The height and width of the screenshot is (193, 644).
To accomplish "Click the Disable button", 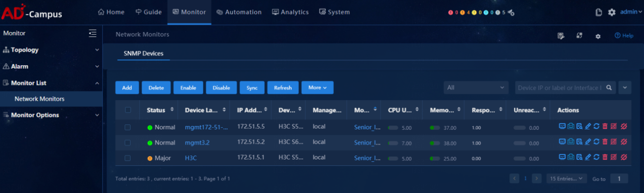I will 222,87.
